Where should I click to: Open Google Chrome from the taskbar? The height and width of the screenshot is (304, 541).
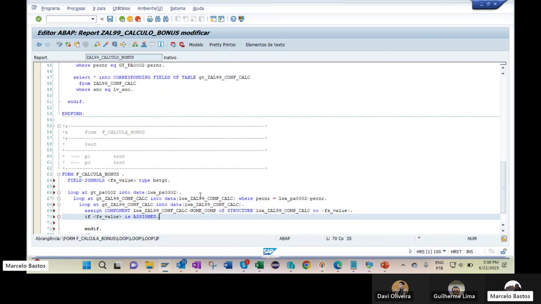click(306, 265)
